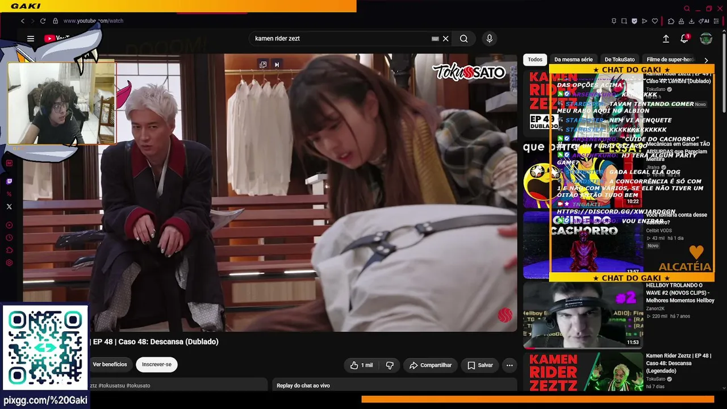Open YouTube notifications bell
The width and height of the screenshot is (727, 409).
pos(684,39)
